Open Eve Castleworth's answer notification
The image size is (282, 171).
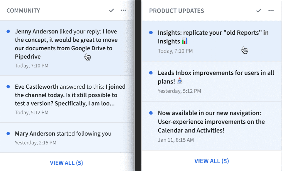point(67,99)
